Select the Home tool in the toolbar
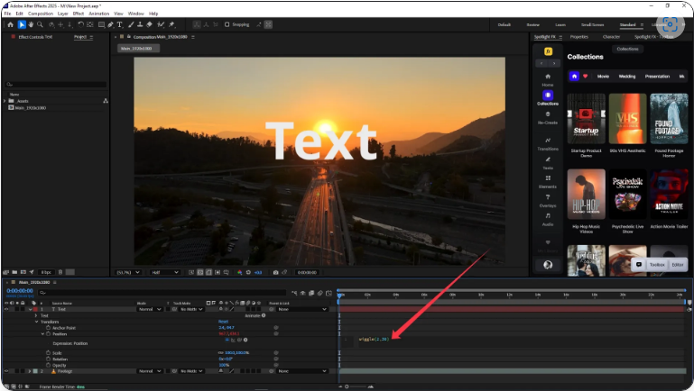 point(11,24)
